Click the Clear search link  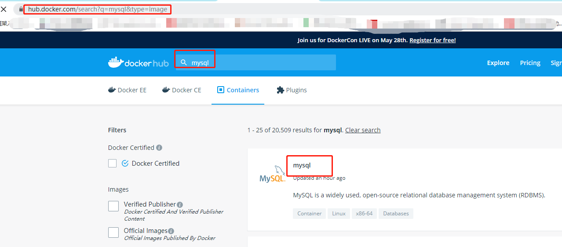[x=363, y=130]
